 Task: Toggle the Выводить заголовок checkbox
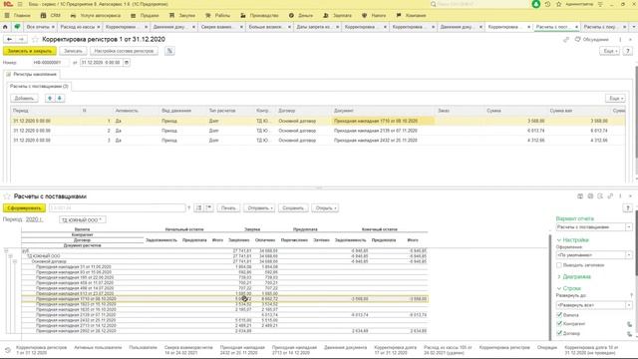(x=559, y=265)
